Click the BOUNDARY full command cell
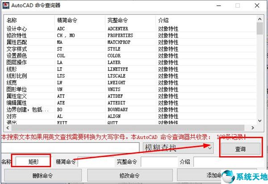The width and height of the screenshot is (268, 184). pos(118,109)
